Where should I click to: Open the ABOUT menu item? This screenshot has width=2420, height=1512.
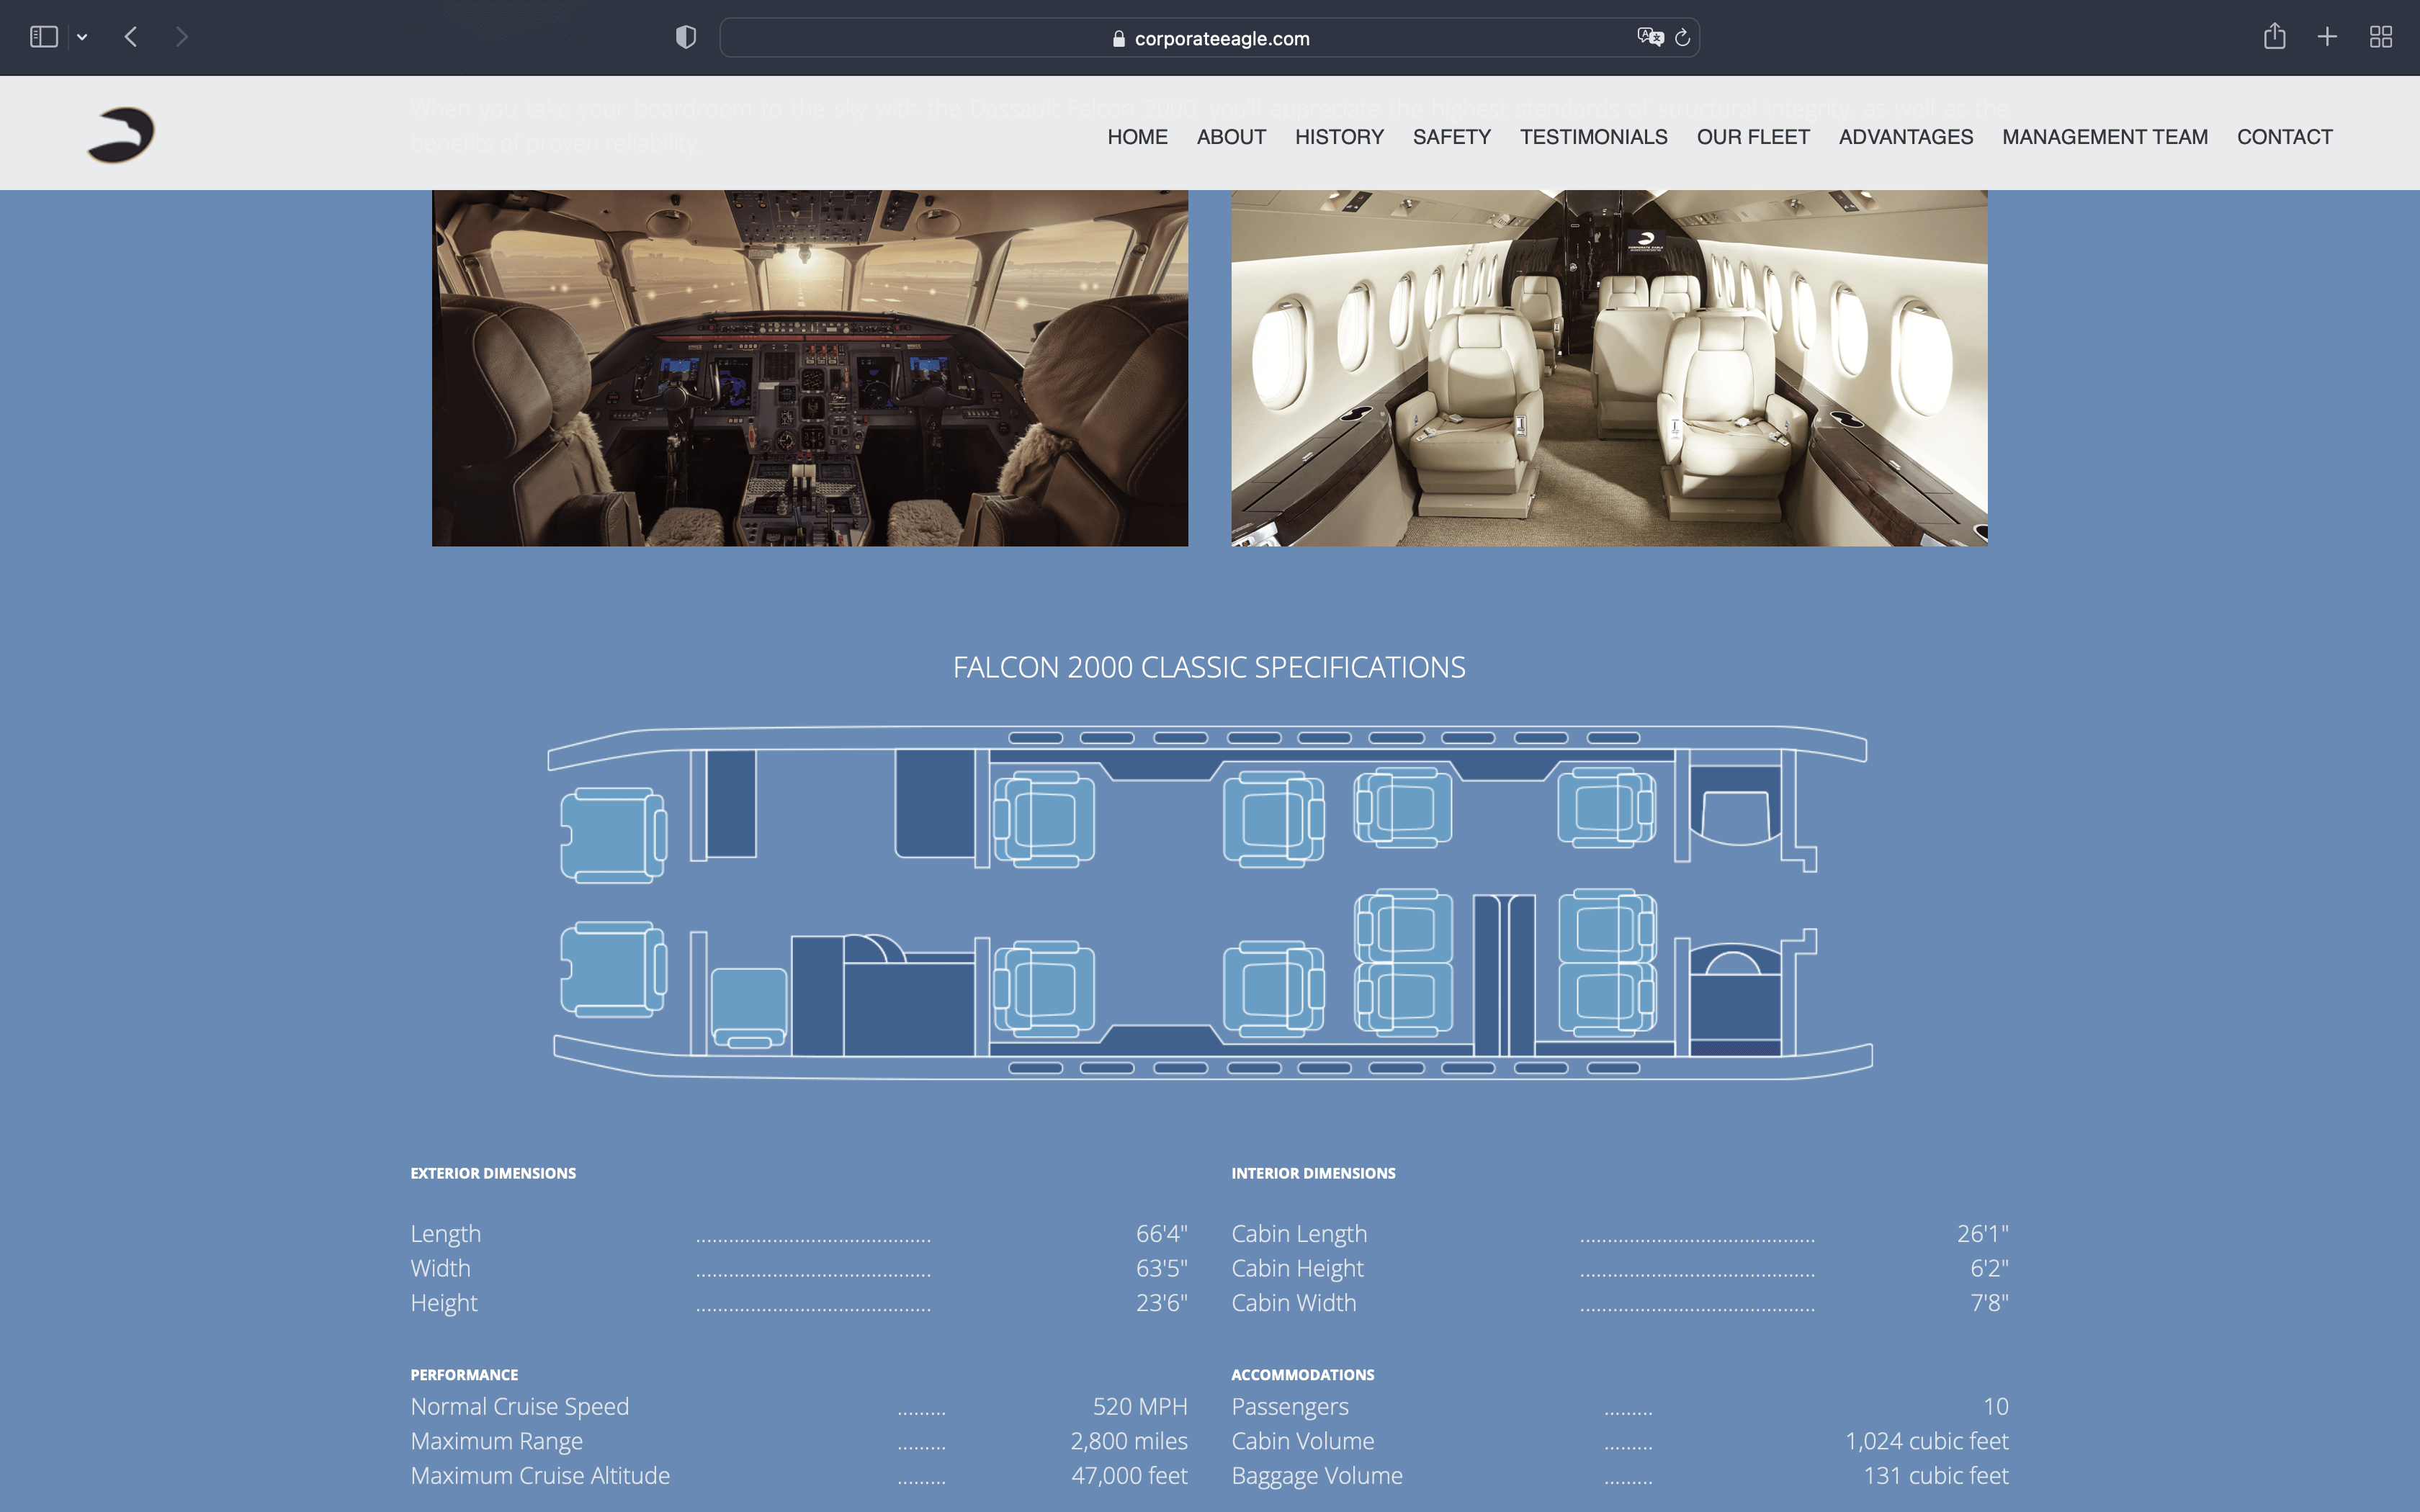pos(1231,137)
